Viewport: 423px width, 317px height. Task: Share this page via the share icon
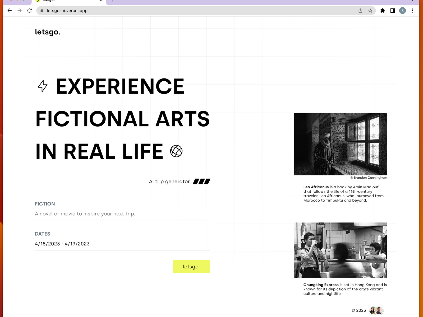click(360, 11)
